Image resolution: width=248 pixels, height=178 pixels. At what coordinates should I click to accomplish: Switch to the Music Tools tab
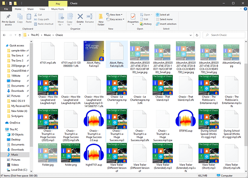58,9
